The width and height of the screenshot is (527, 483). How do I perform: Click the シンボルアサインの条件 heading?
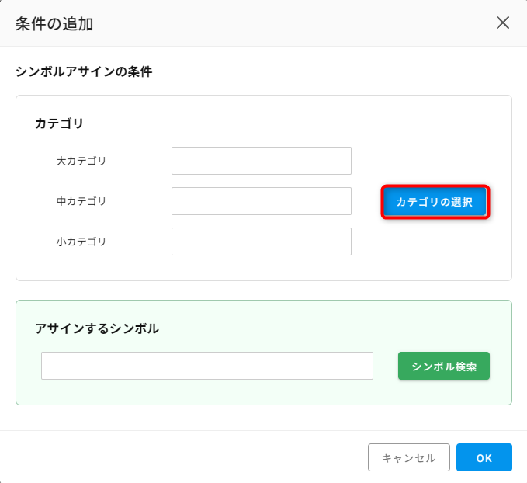(x=84, y=71)
